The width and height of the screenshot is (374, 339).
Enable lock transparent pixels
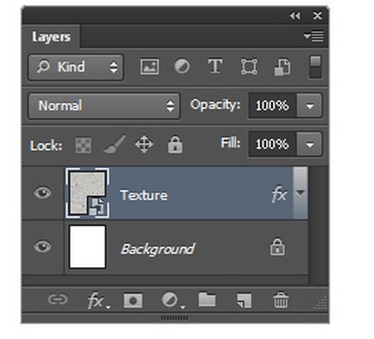tap(83, 145)
